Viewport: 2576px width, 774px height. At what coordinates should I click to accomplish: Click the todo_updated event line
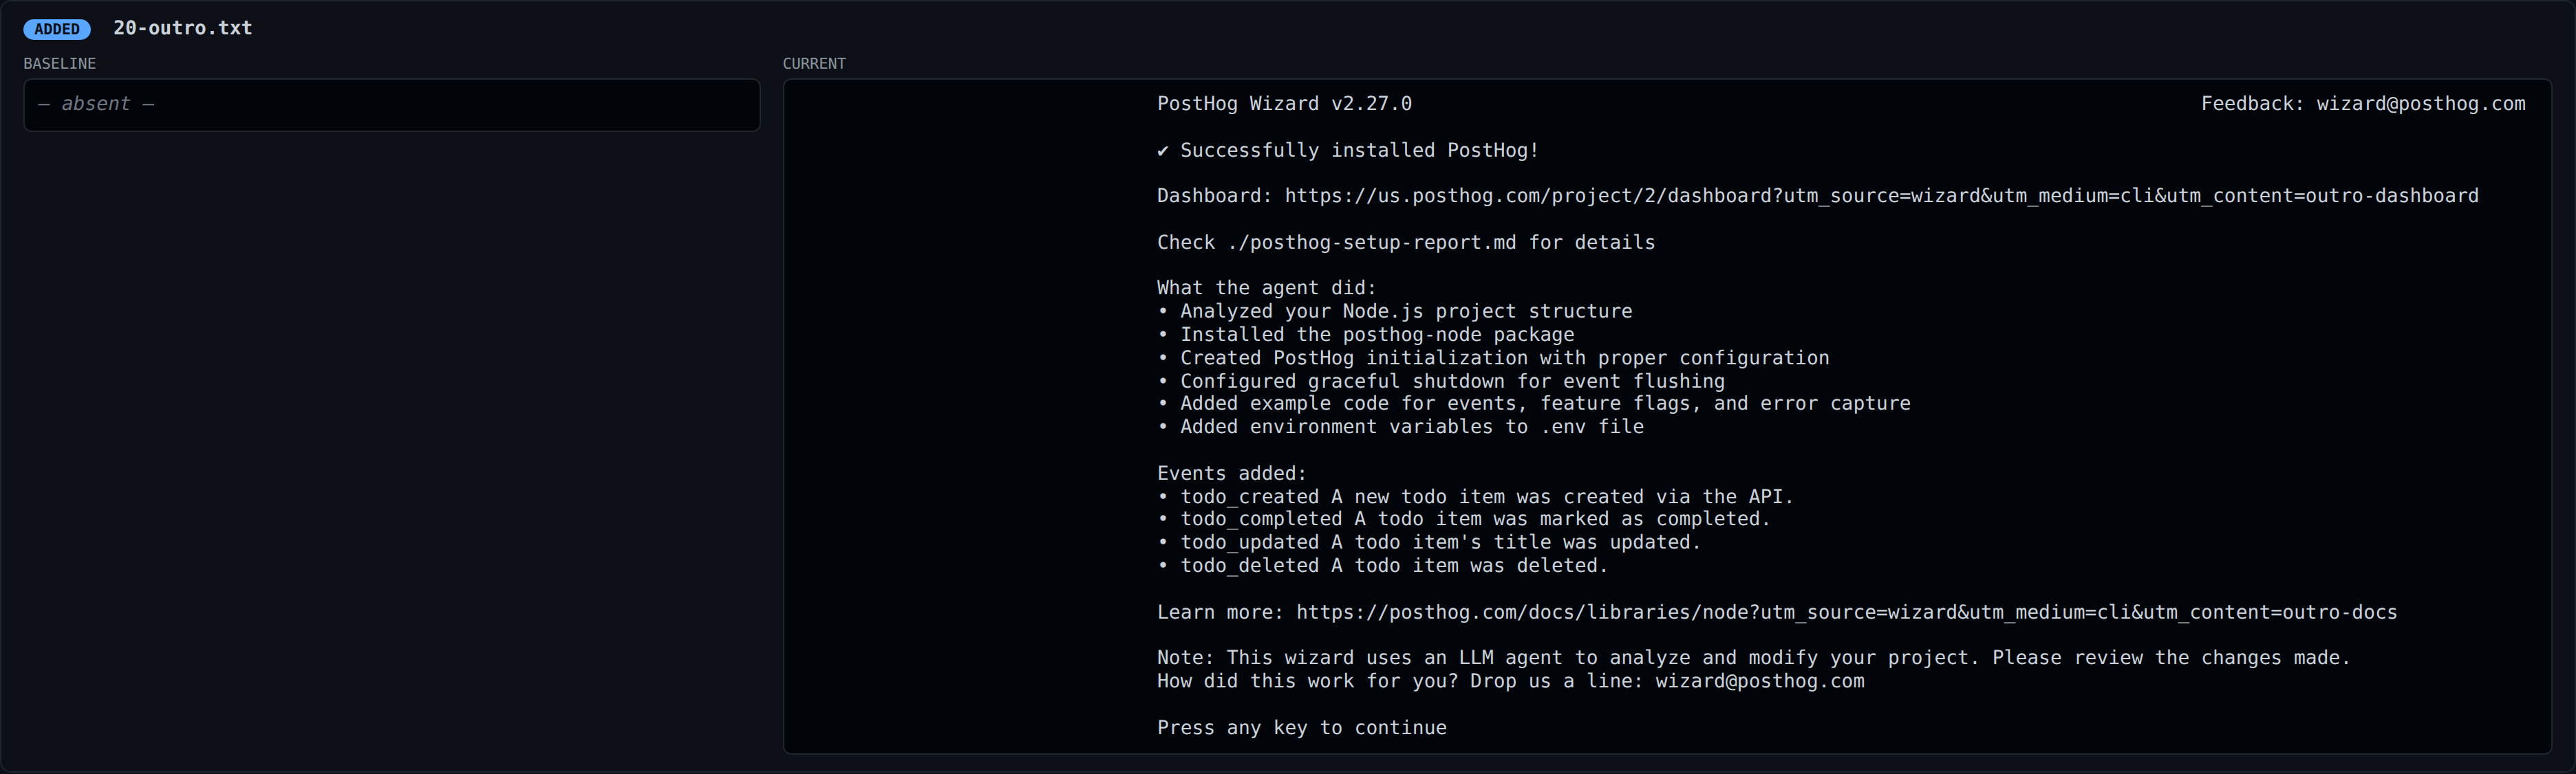point(1429,542)
